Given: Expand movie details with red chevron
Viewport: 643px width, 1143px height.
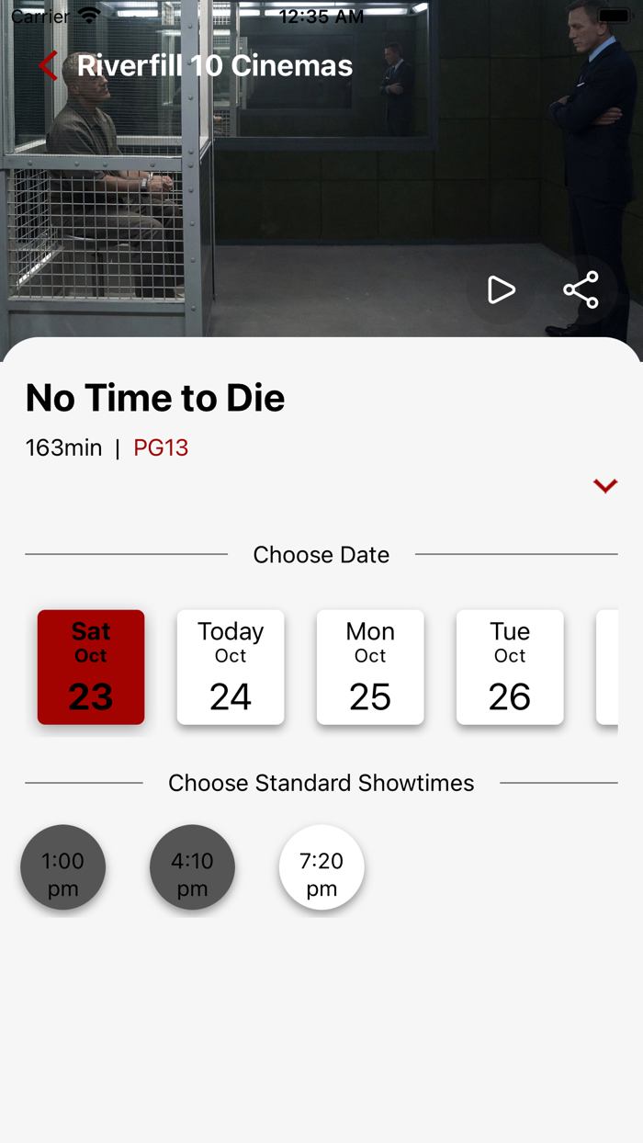Looking at the screenshot, I should (x=604, y=485).
